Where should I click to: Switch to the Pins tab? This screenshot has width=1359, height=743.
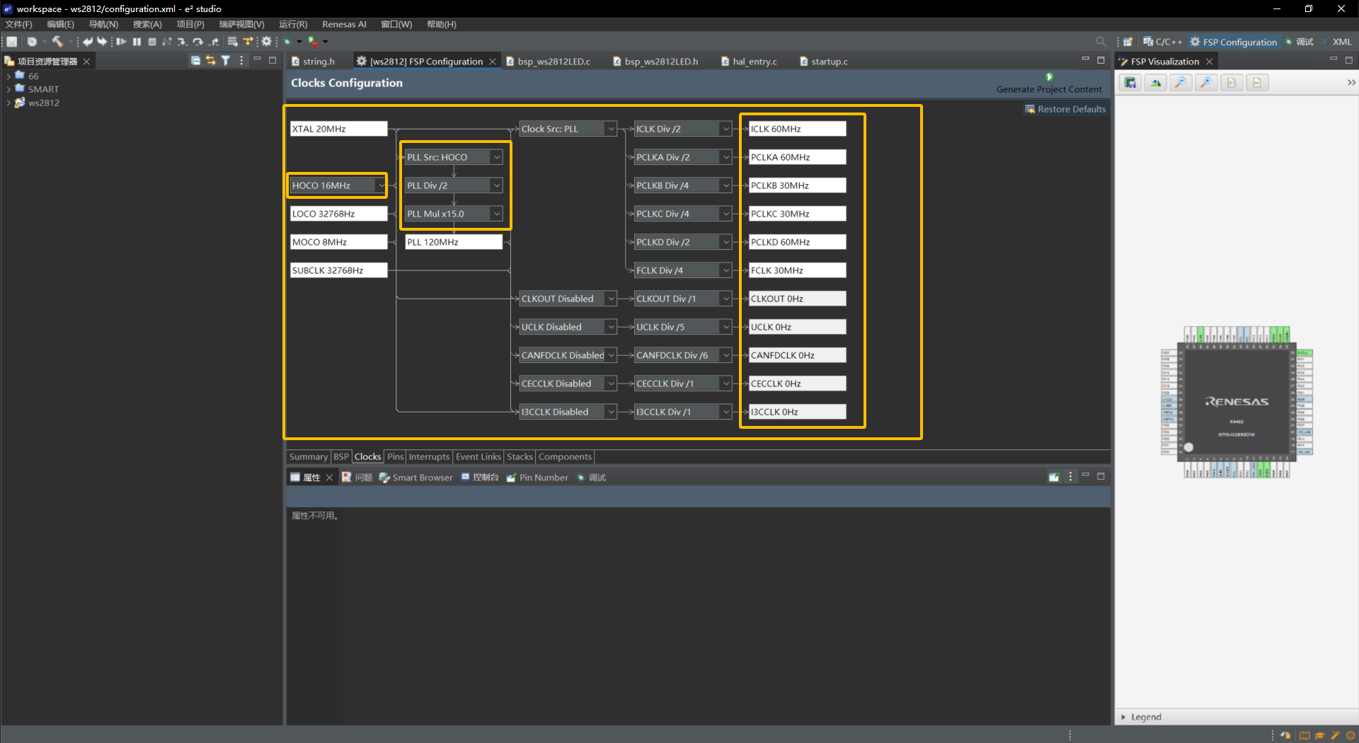395,456
